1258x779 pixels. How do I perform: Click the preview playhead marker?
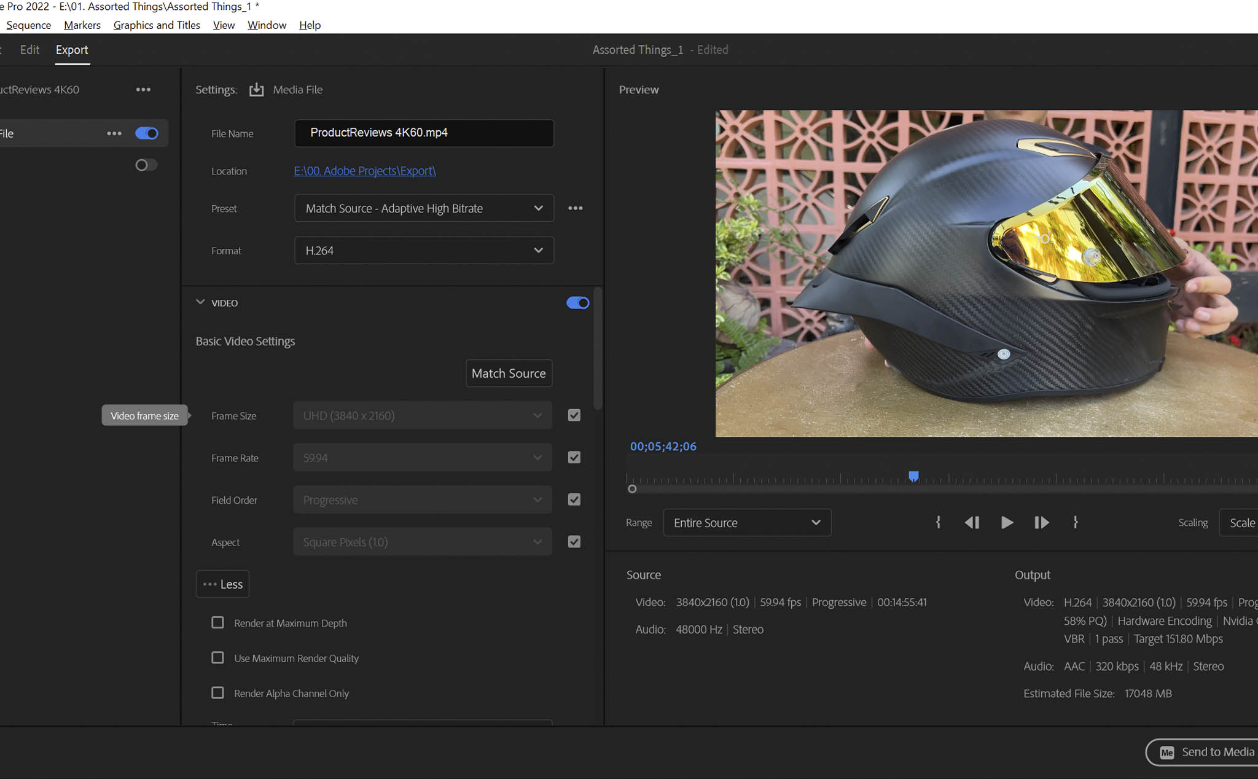pyautogui.click(x=913, y=476)
